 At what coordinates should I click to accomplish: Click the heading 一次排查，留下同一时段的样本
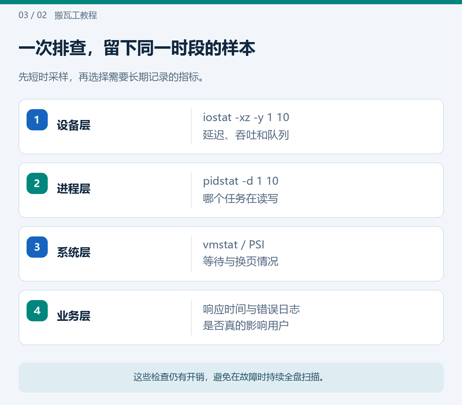pyautogui.click(x=137, y=49)
